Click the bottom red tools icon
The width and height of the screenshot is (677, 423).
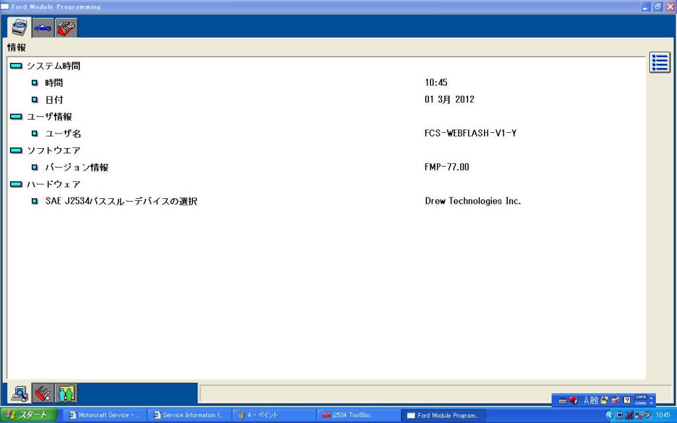(43, 393)
